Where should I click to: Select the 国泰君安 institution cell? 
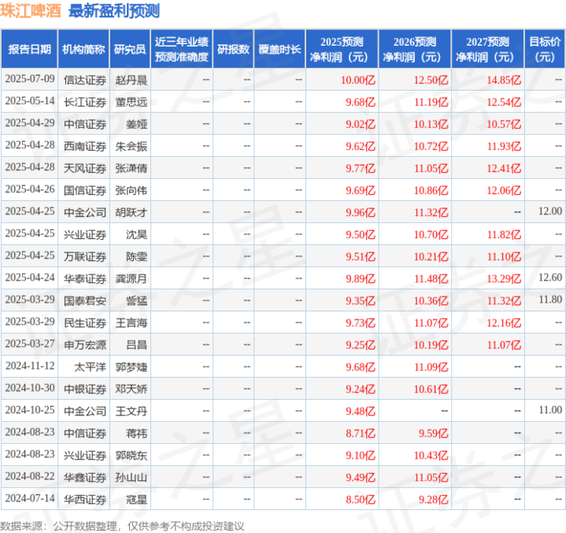85,300
